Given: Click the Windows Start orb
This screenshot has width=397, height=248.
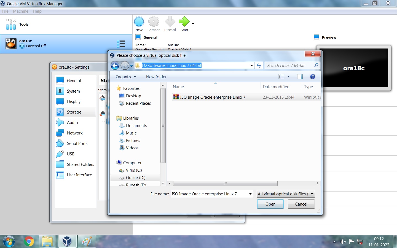Looking at the screenshot, I should click(x=9, y=242).
